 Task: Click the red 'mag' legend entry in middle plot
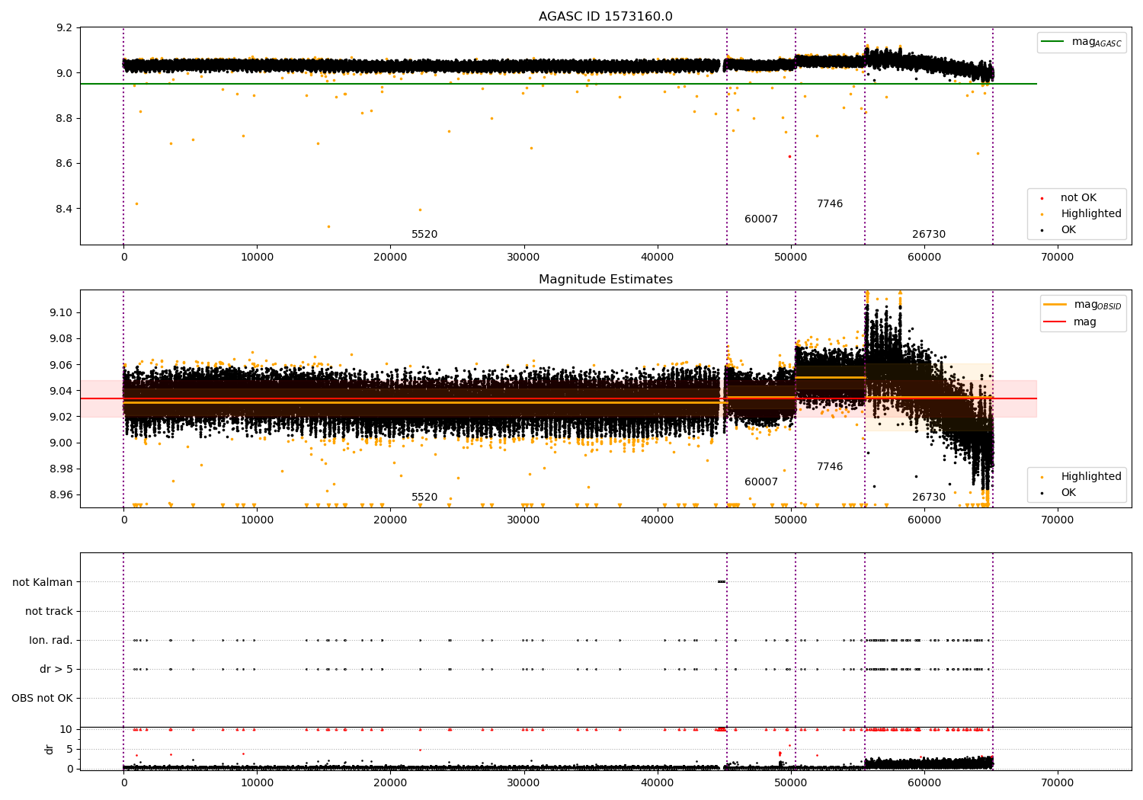click(x=1071, y=322)
